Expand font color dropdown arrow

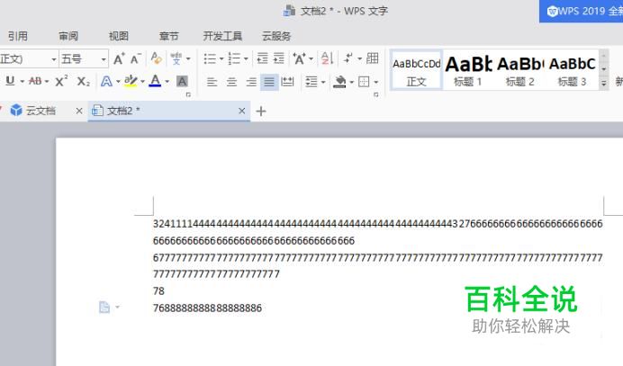tap(167, 82)
